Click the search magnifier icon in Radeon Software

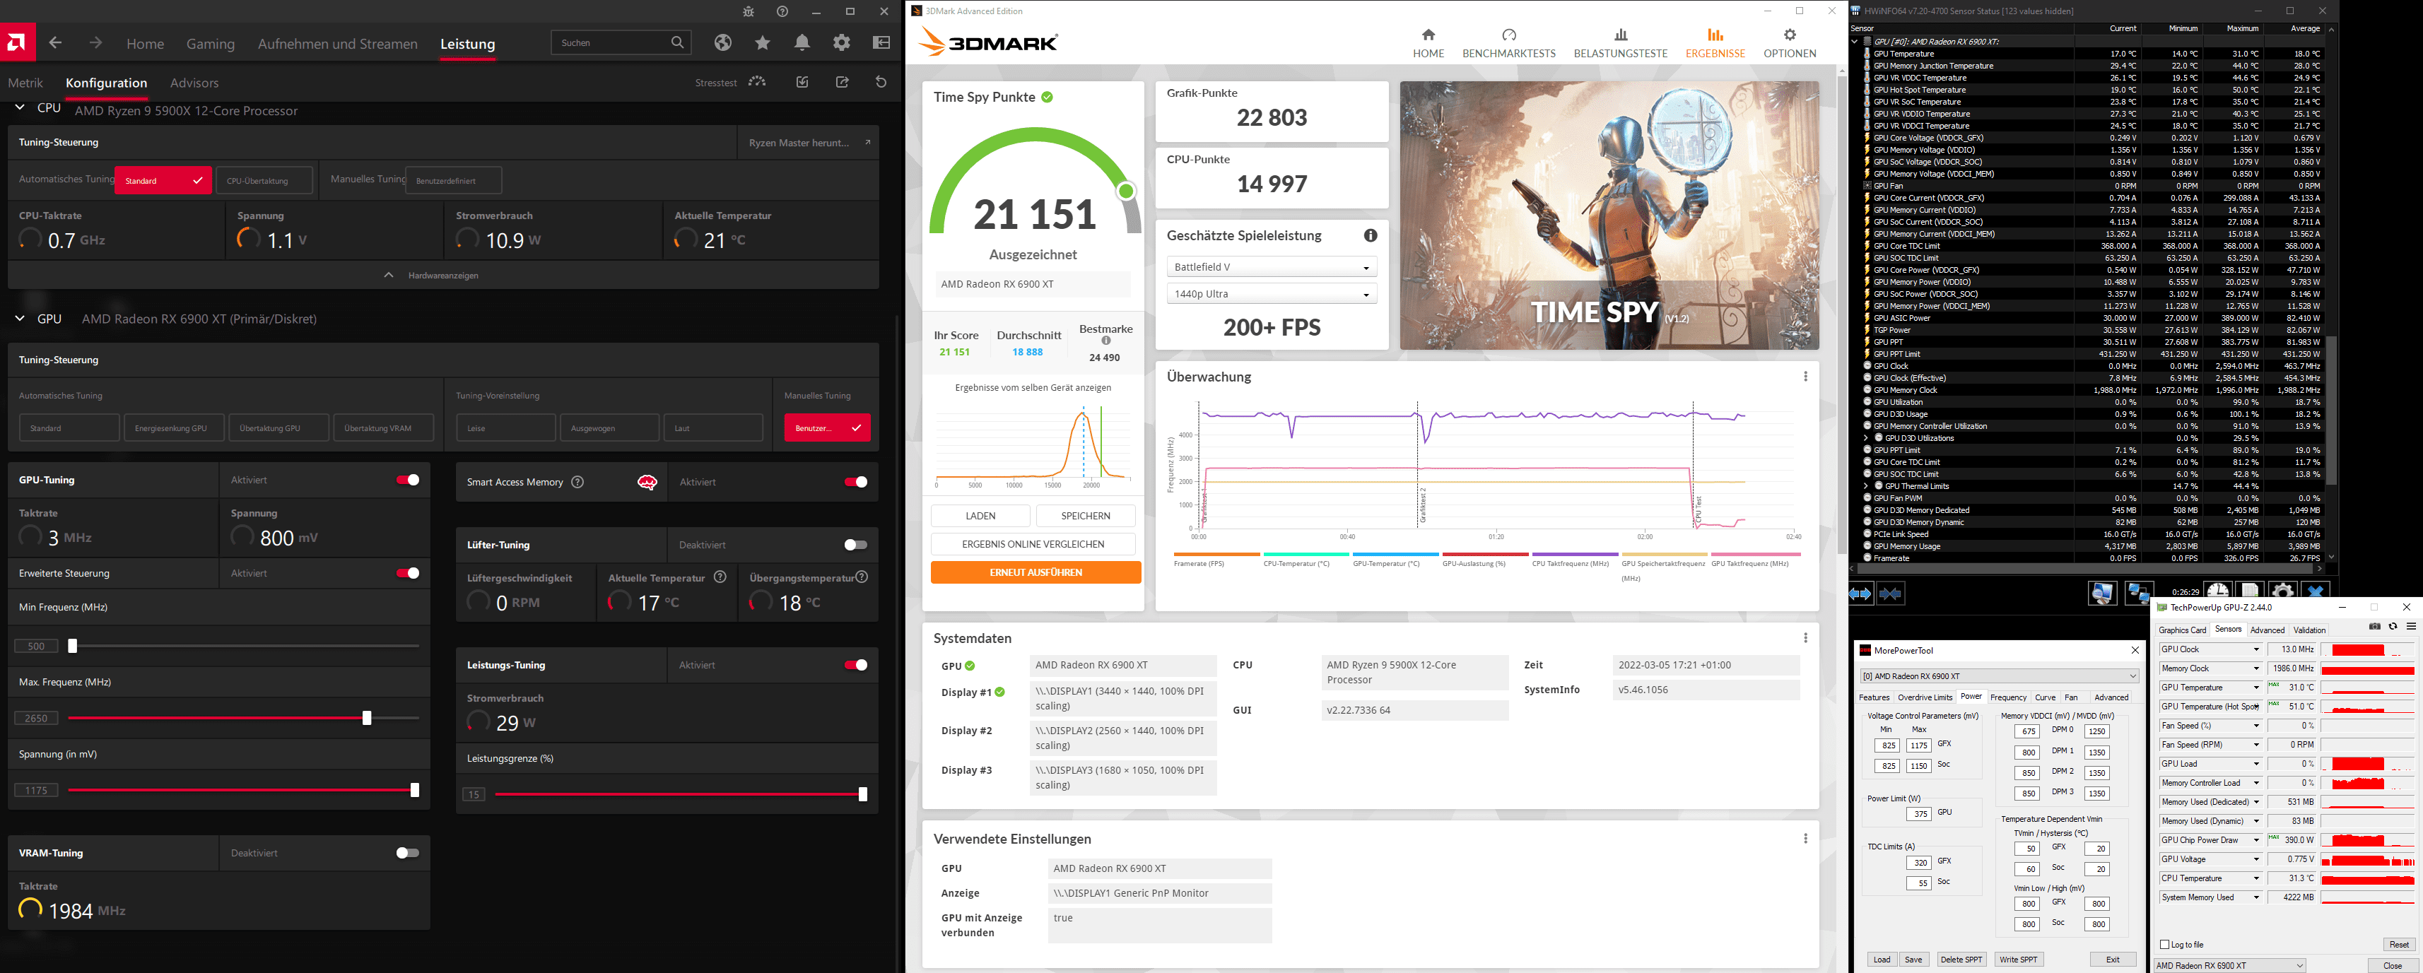tap(677, 42)
